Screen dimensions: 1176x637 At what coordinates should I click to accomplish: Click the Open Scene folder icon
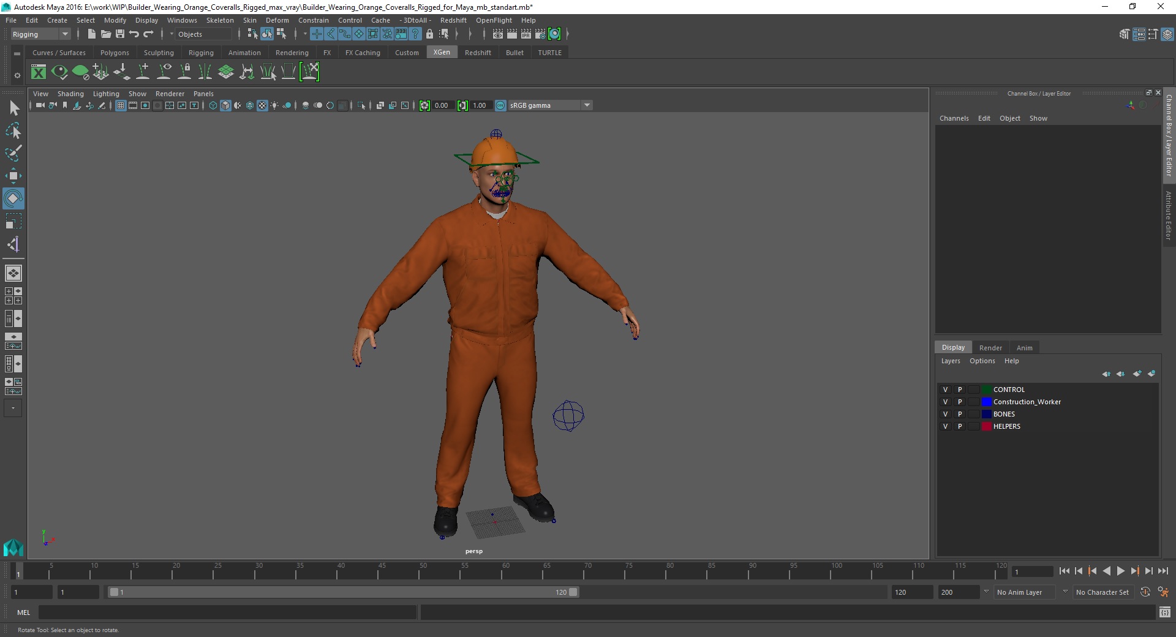tap(105, 34)
